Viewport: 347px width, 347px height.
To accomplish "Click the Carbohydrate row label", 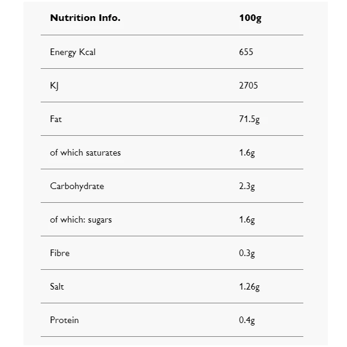I will tap(77, 186).
